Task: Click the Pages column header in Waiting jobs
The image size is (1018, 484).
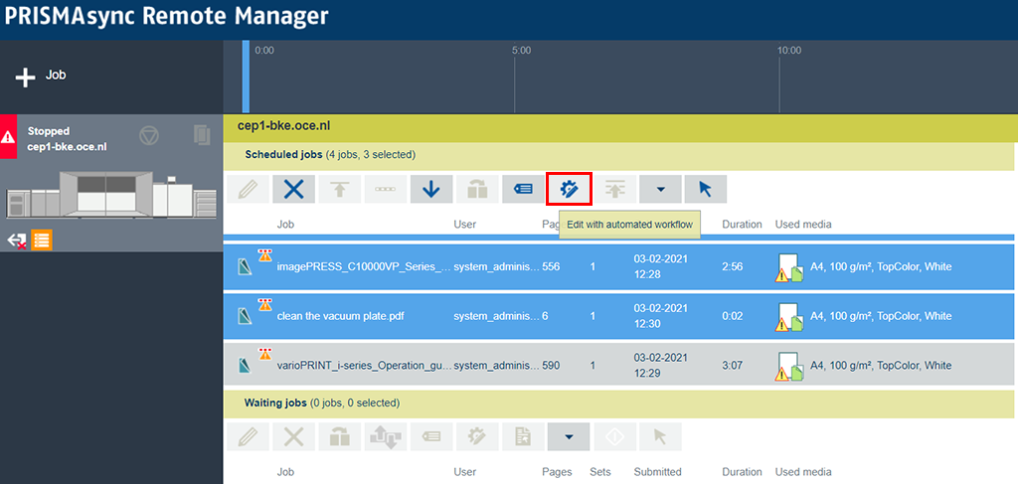Action: pyautogui.click(x=557, y=472)
